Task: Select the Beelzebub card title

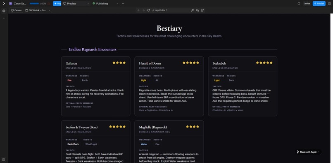Action: pyautogui.click(x=219, y=63)
